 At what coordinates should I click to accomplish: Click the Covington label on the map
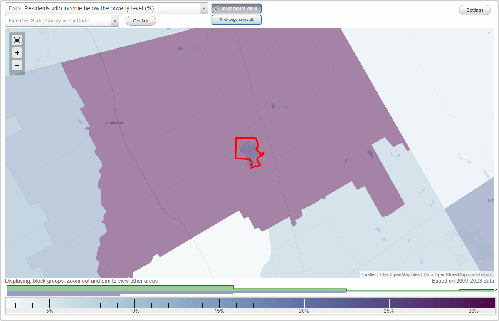click(115, 122)
